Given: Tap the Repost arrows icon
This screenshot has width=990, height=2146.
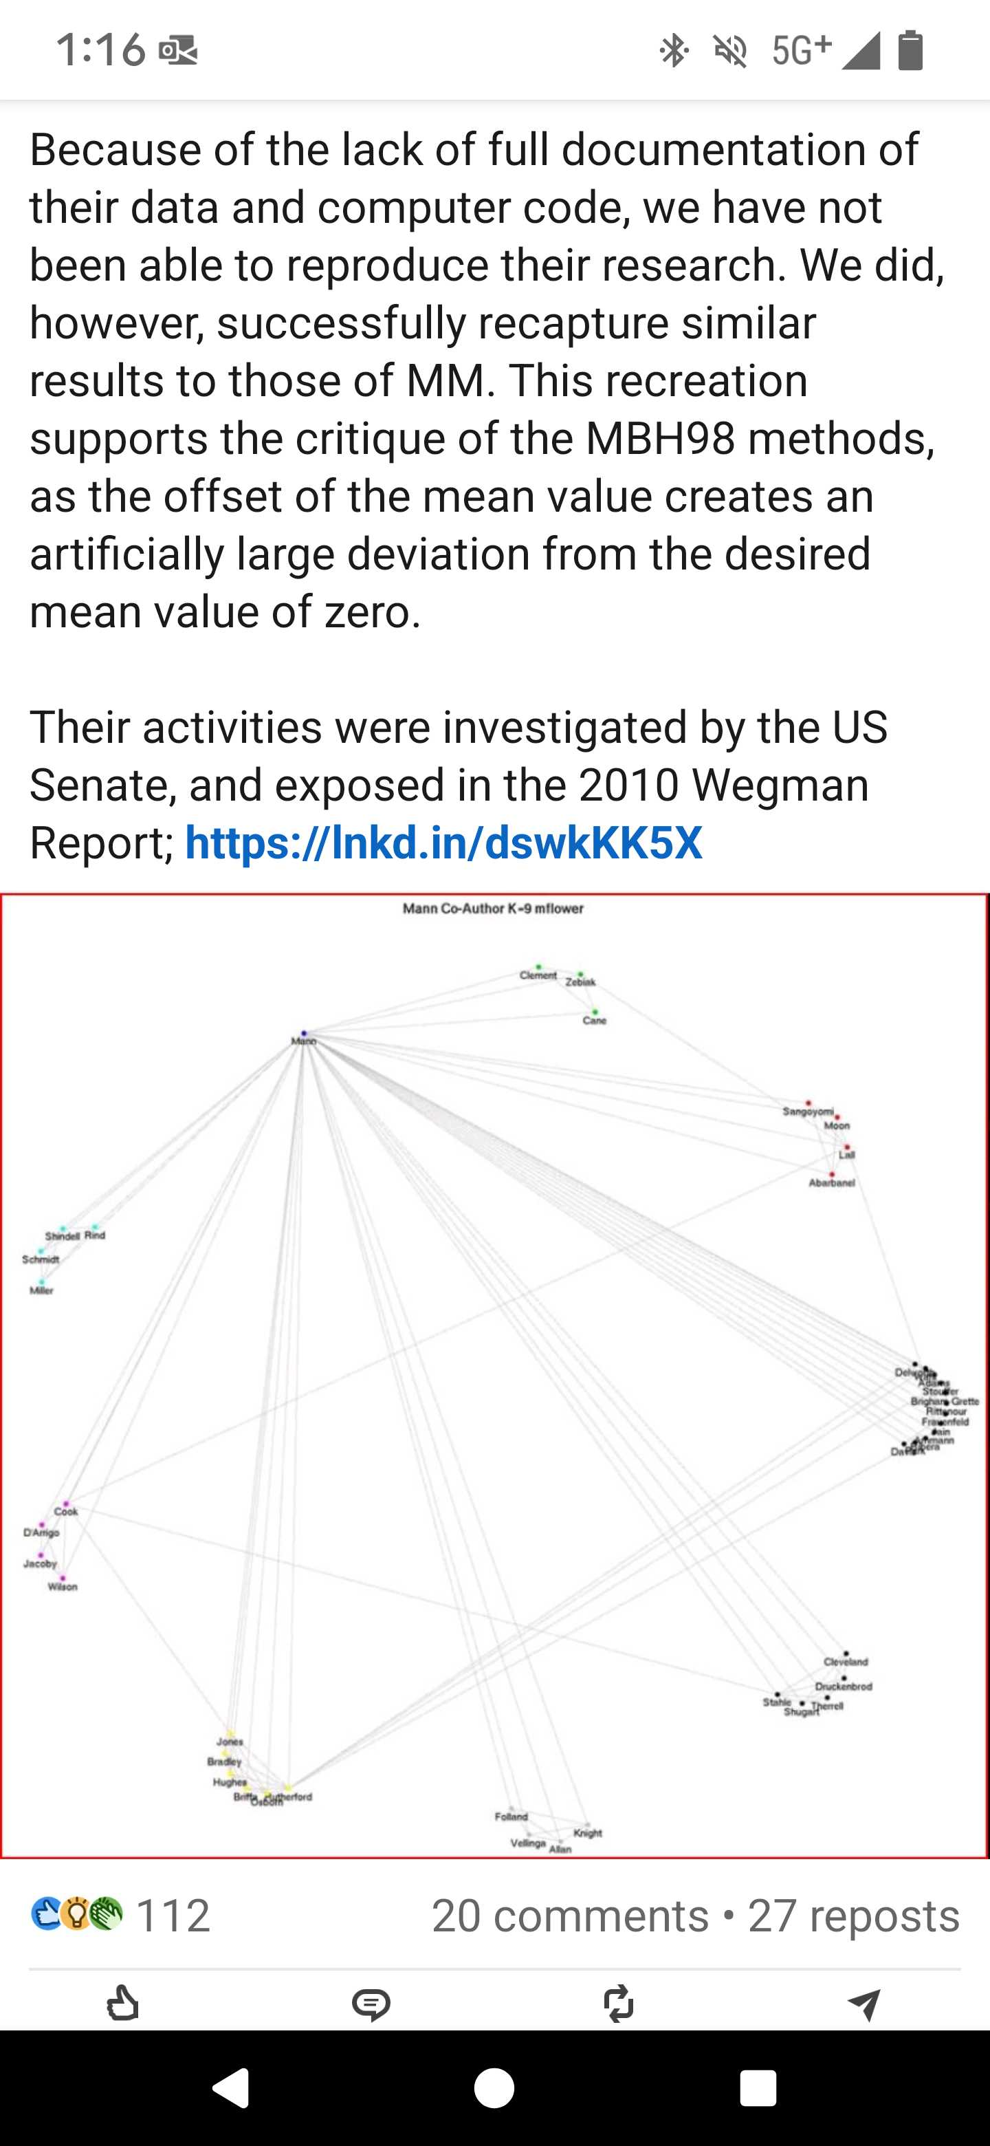Looking at the screenshot, I should click(619, 2004).
